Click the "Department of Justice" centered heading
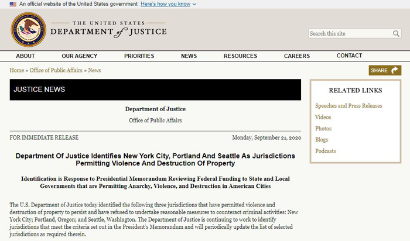This screenshot has height=241, width=410. tap(155, 109)
